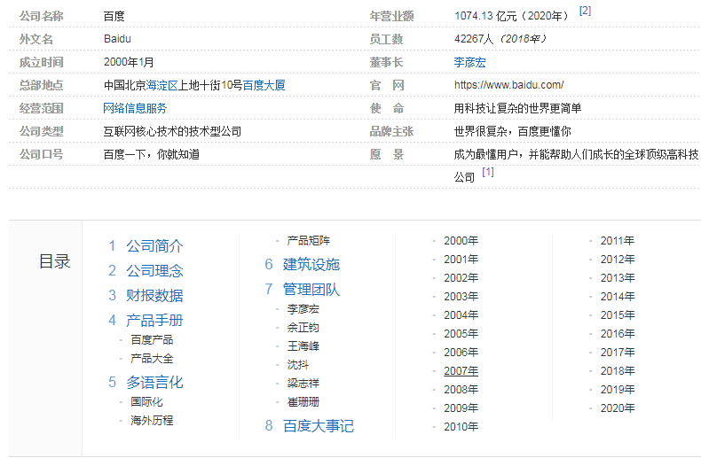Image resolution: width=701 pixels, height=458 pixels.
Task: Select the website URL https://www.baidu.com/
Action: coord(508,85)
